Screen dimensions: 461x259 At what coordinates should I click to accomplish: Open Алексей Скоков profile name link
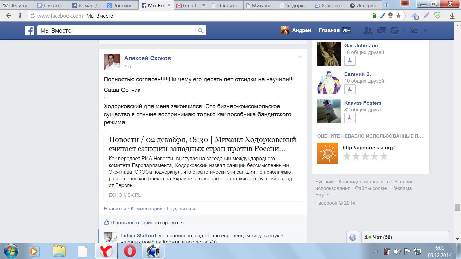147,58
